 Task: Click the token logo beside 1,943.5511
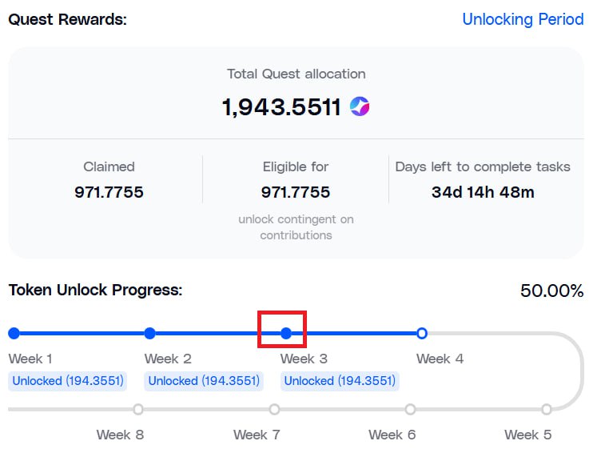[360, 106]
